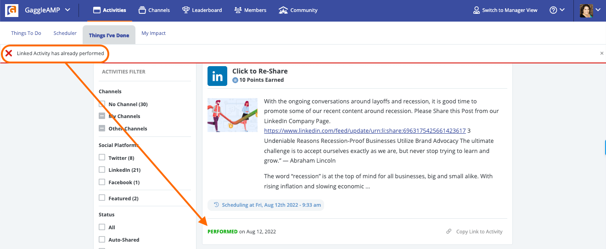Viewport: 606px width, 249px height.
Task: Open the Leaderboard tab
Action: [x=202, y=10]
